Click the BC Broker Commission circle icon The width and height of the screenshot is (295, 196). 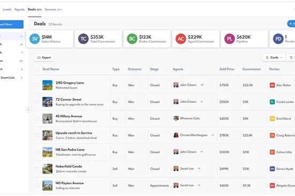click(x=132, y=39)
